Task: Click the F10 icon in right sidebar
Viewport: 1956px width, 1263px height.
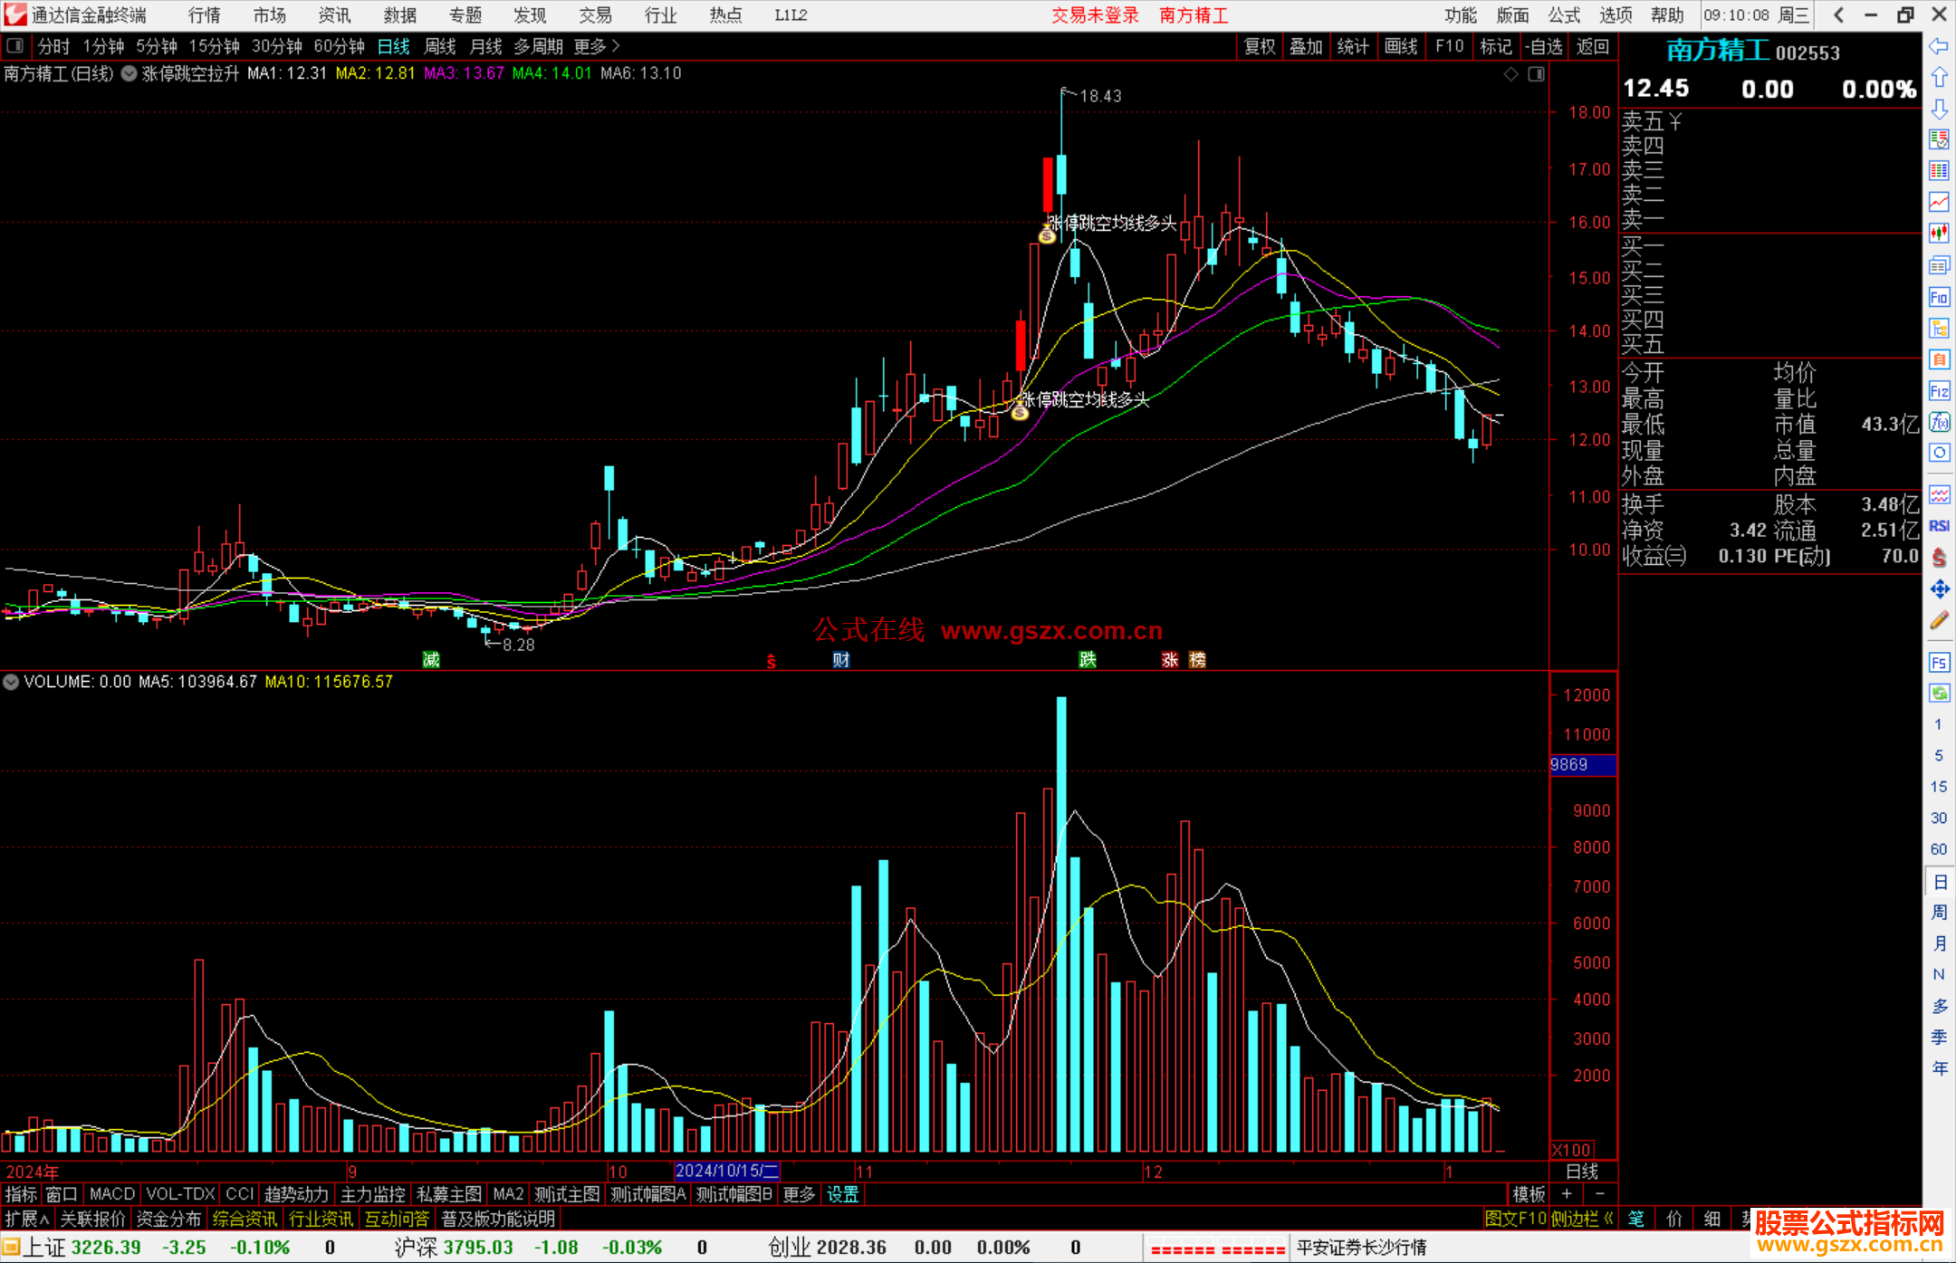Action: coord(1939,297)
